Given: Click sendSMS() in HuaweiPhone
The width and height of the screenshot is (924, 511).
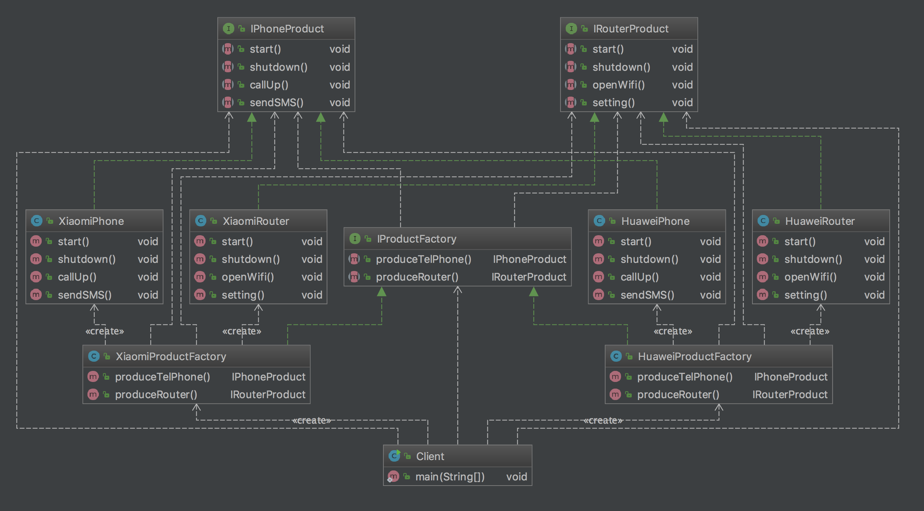Looking at the screenshot, I should pyautogui.click(x=647, y=295).
